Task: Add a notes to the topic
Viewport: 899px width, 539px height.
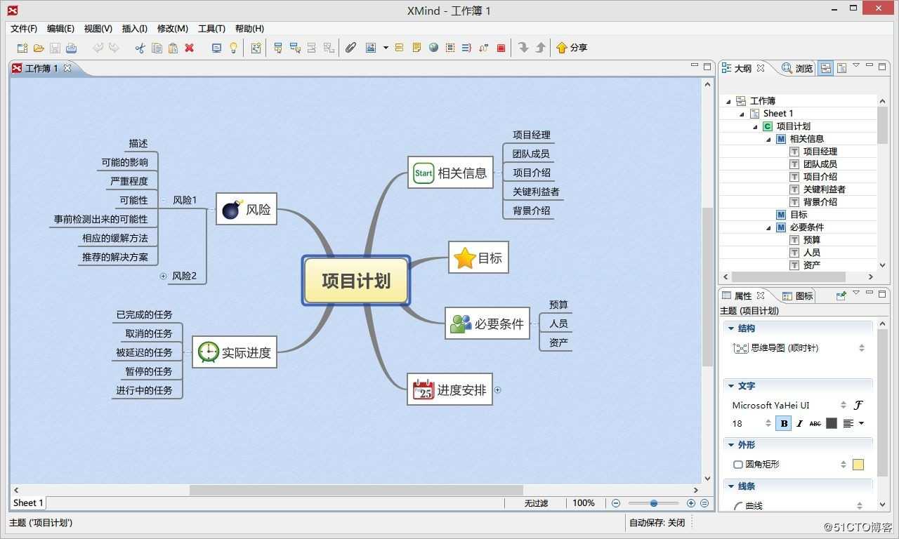Action: (416, 48)
